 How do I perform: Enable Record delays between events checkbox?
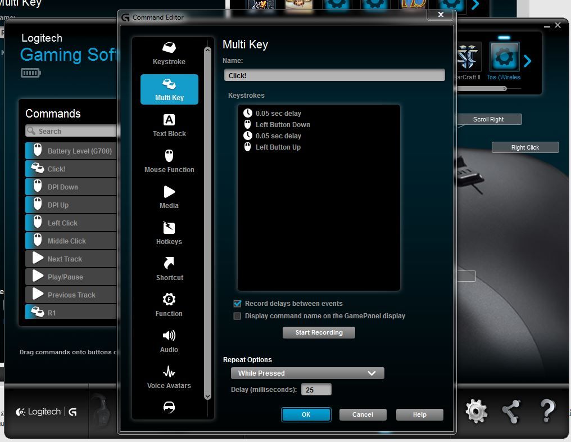(x=237, y=304)
